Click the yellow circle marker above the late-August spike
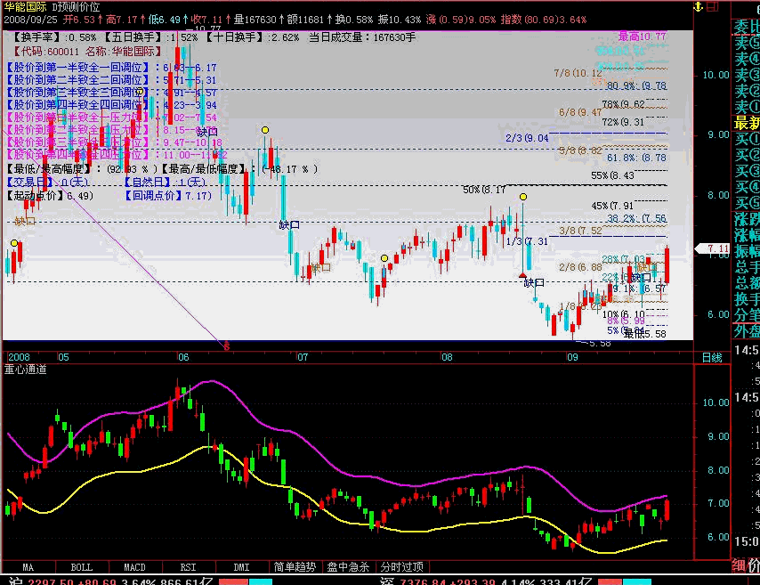 click(x=523, y=197)
